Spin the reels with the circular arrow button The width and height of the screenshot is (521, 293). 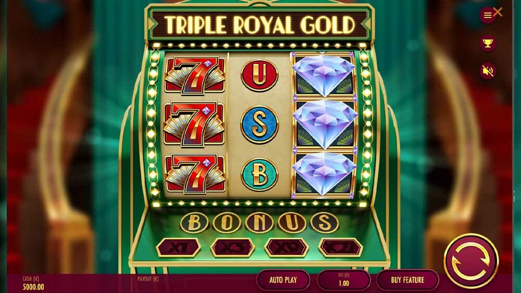471,261
